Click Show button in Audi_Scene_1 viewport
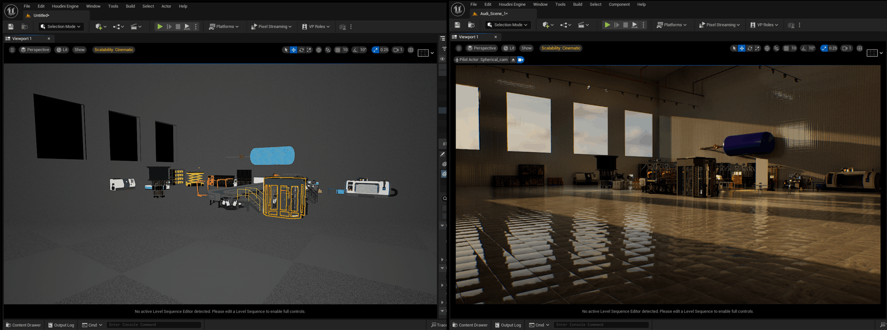This screenshot has height=330, width=887. tap(526, 48)
